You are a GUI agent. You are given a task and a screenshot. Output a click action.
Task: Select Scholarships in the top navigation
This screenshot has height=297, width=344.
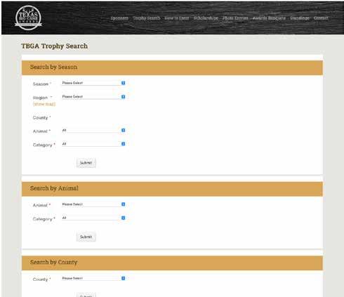coord(206,18)
